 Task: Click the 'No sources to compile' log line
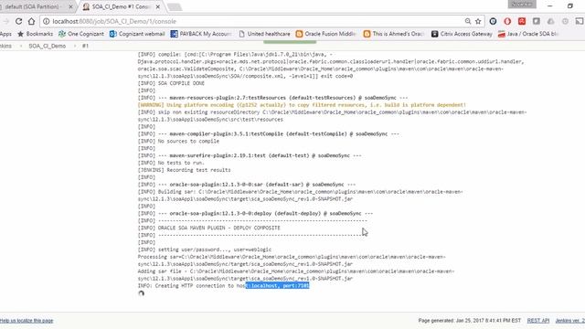178,141
